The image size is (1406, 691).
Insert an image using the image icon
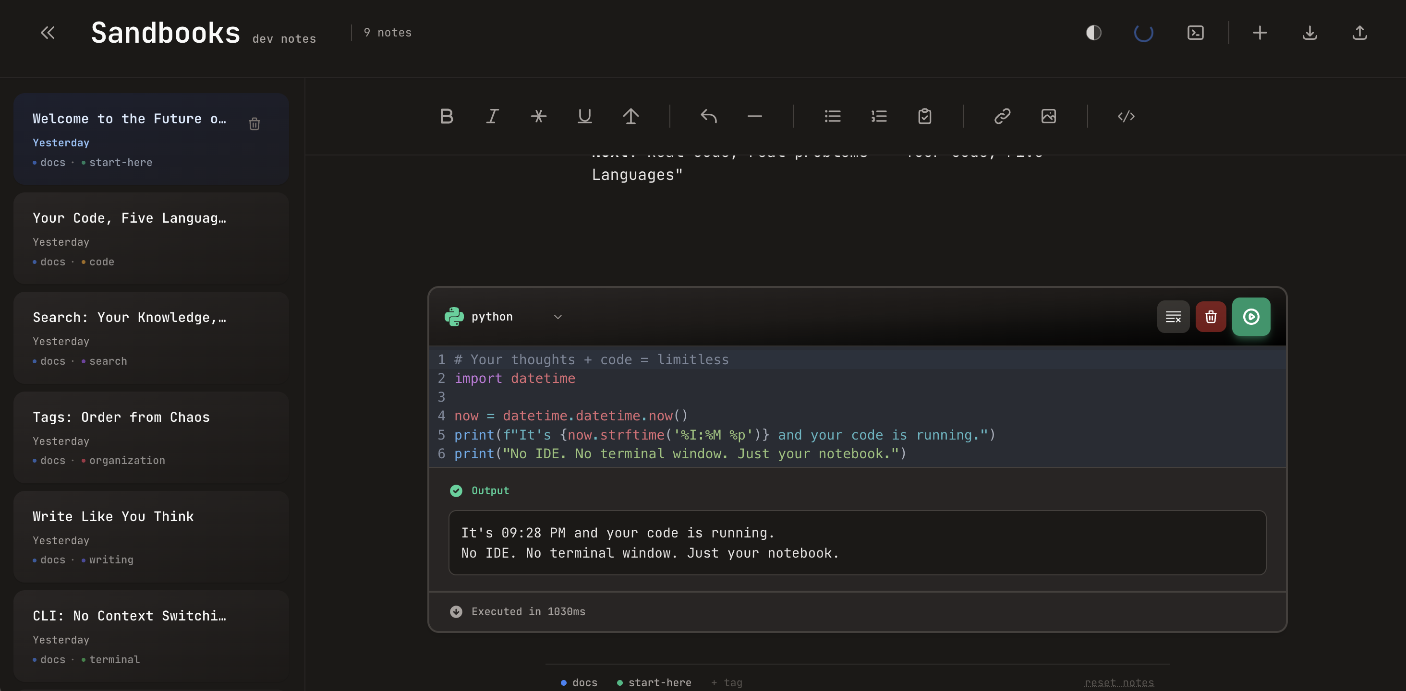pos(1048,116)
